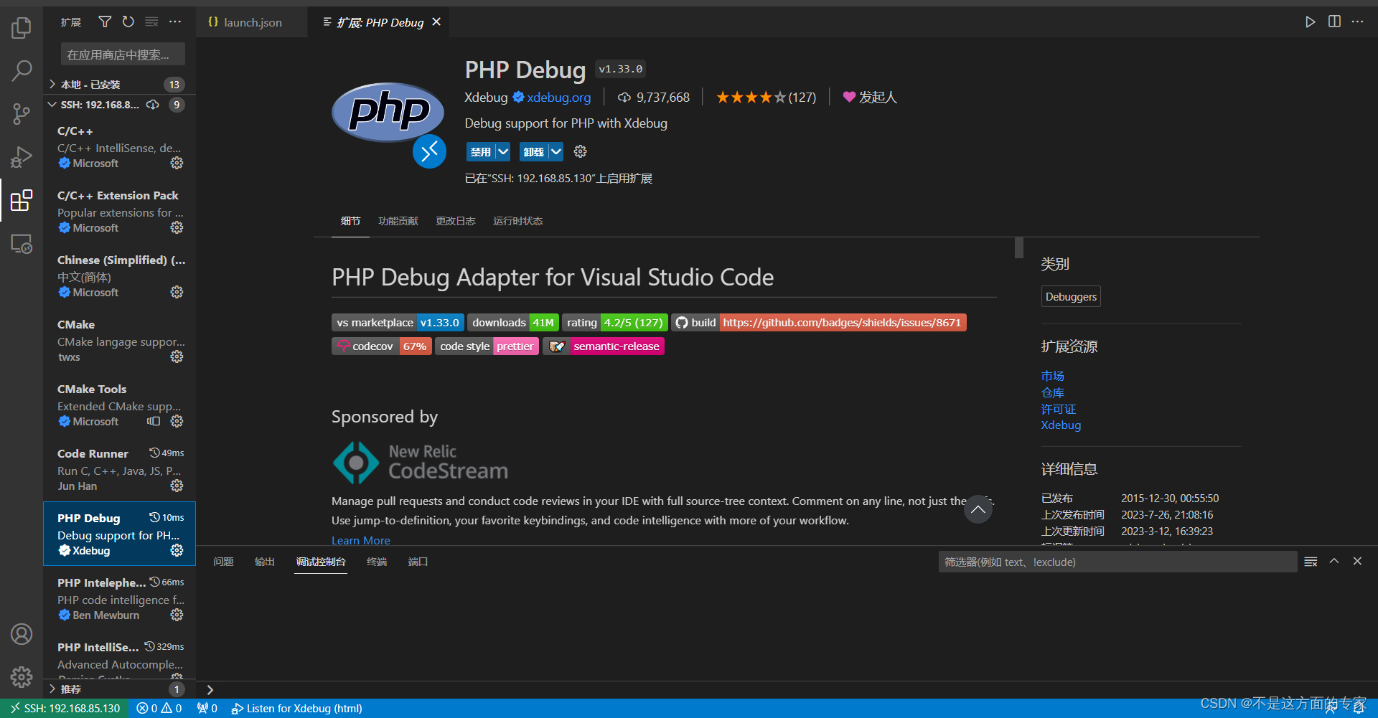Expand the Local Installed section
Viewport: 1378px width, 718px height.
click(x=119, y=85)
